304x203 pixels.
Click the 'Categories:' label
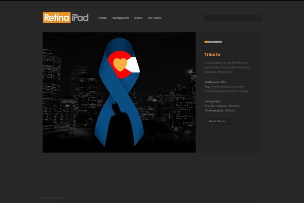coord(213,101)
